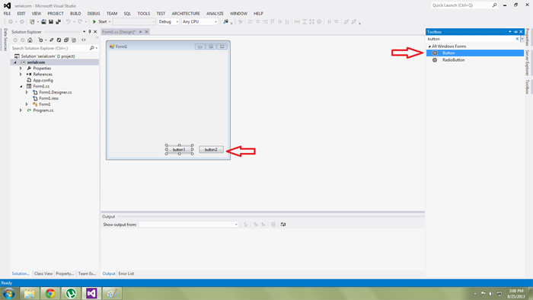Click the Find in Files toolbar icon

[225, 21]
